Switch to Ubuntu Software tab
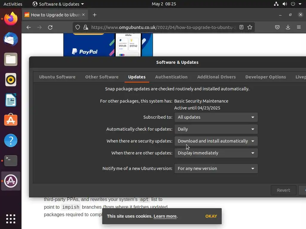This screenshot has height=229, width=306. point(57,77)
